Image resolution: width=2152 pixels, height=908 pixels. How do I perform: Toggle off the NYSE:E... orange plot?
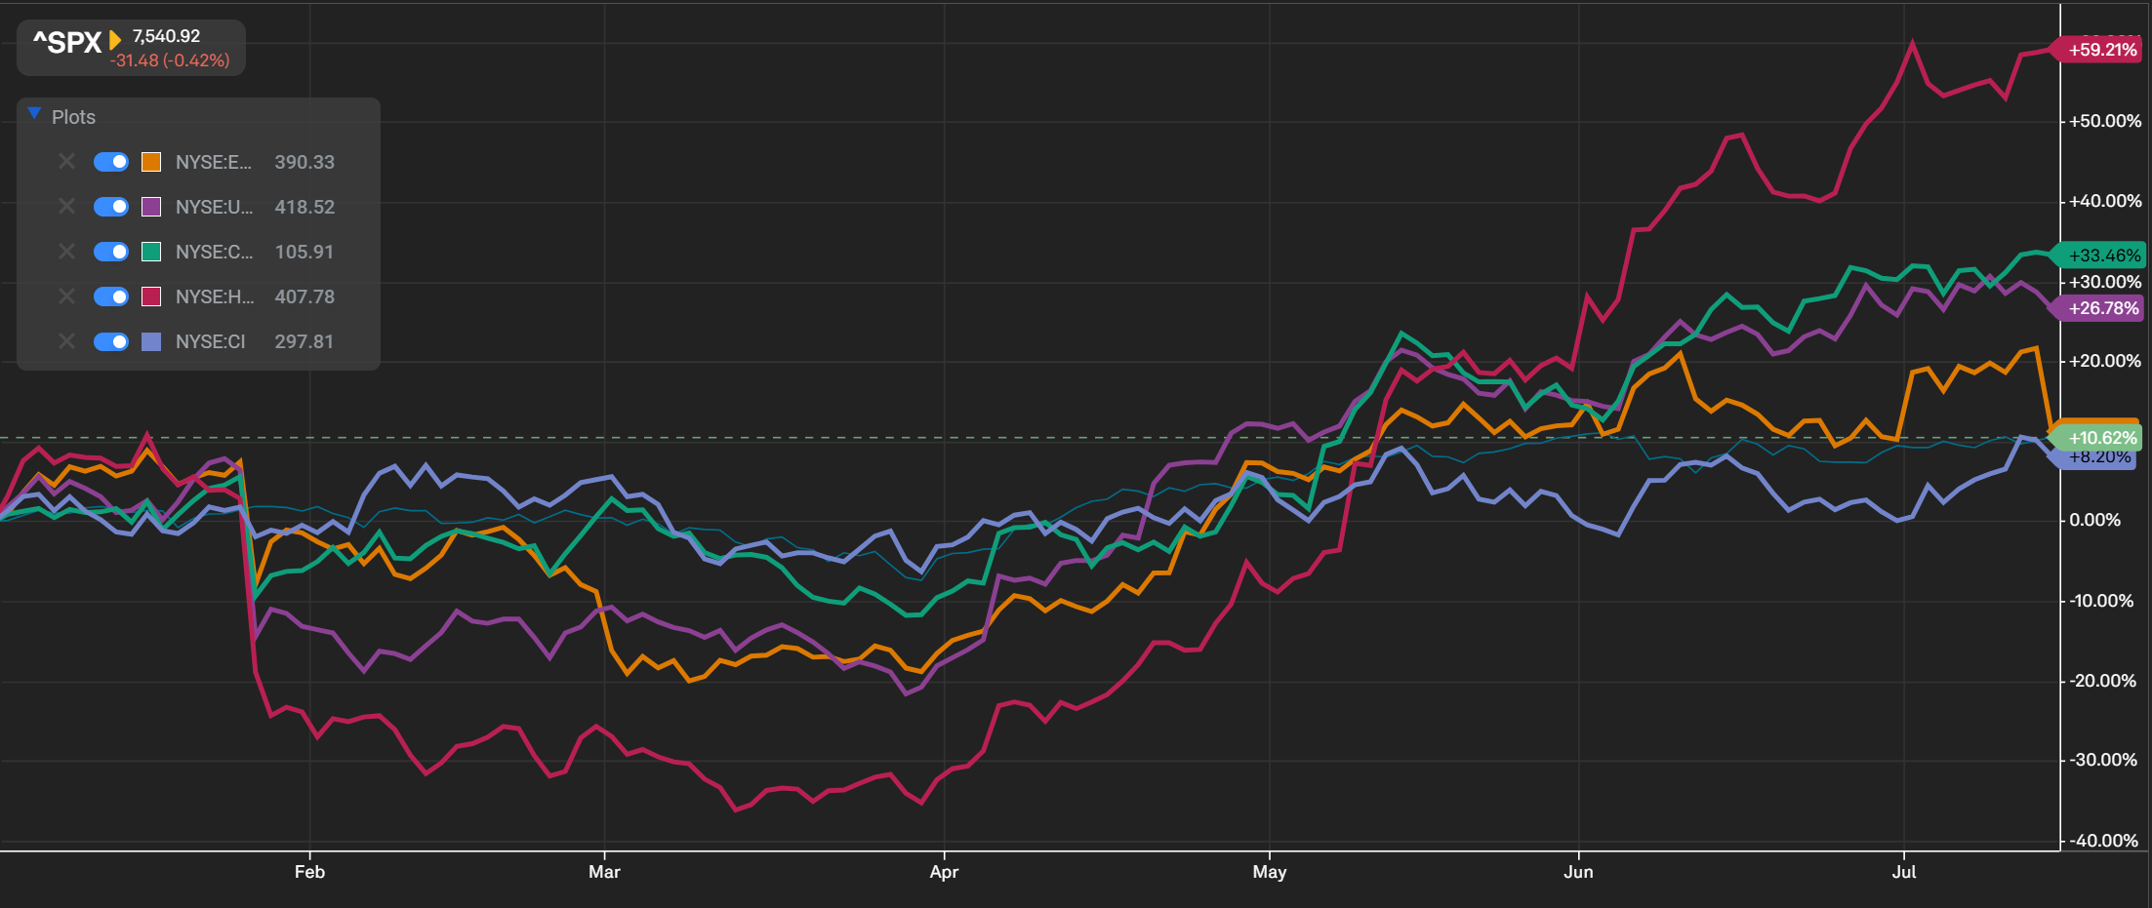point(111,162)
